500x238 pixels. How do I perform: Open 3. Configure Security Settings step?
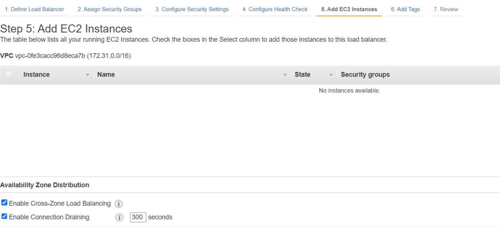point(192,9)
